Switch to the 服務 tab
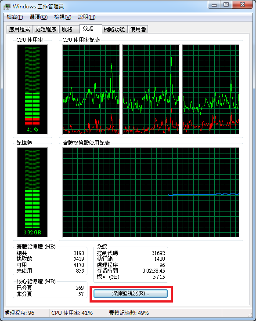Viewport: 256px width, 321px height. pyautogui.click(x=69, y=29)
